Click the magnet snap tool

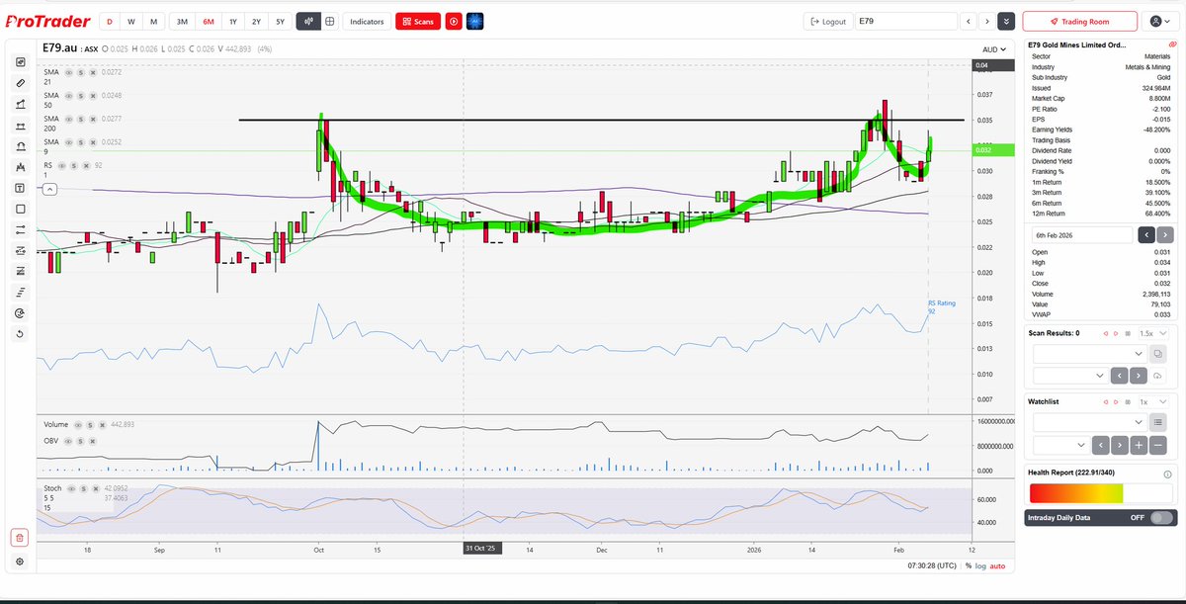(21, 146)
